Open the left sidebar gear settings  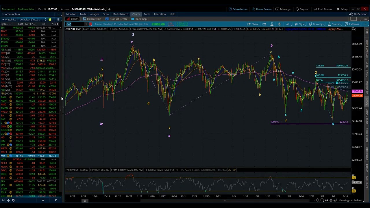(x=13, y=200)
